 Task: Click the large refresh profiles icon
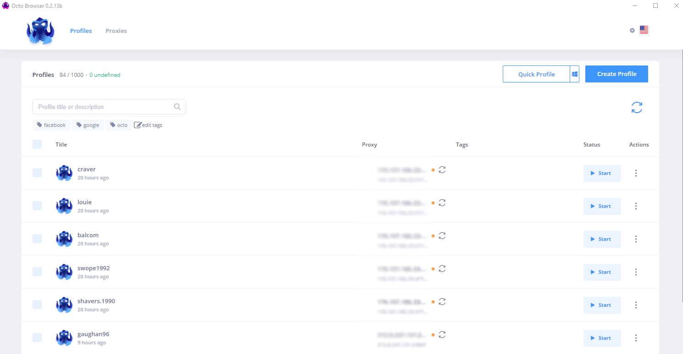[x=637, y=108]
